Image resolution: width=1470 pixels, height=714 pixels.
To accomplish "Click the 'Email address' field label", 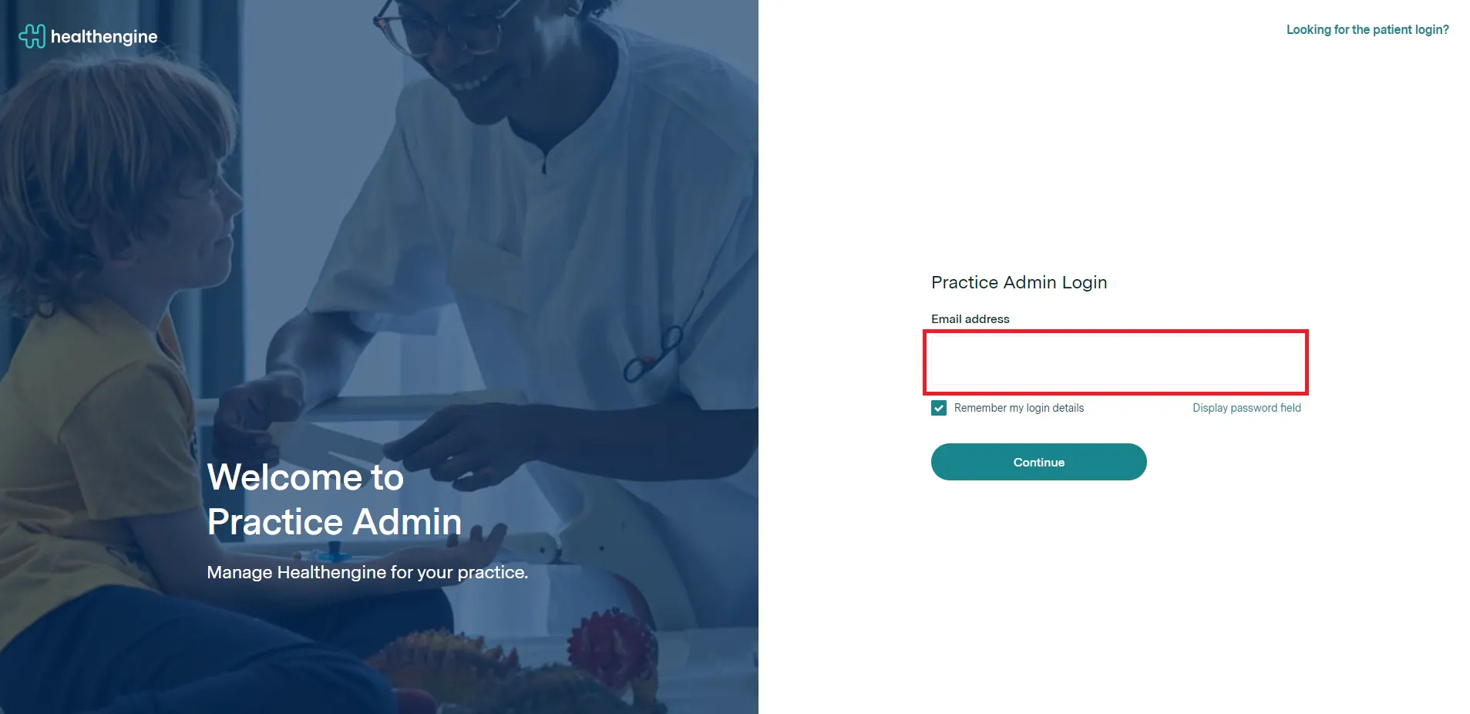I will click(970, 318).
